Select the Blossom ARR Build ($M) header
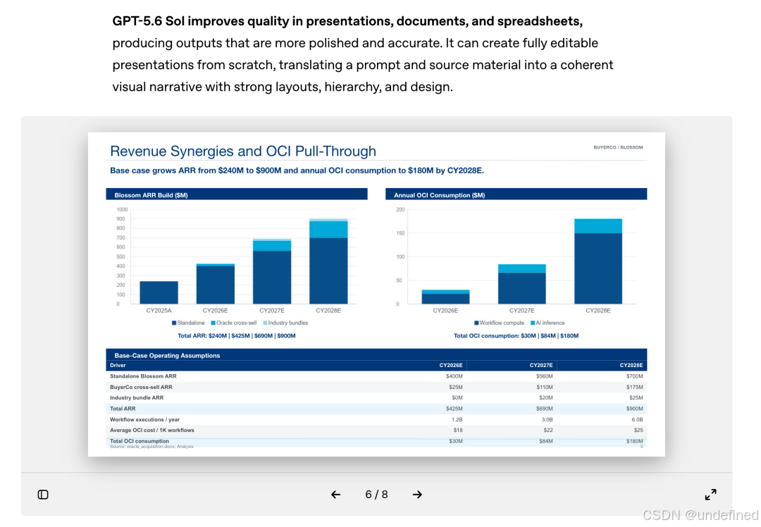The image size is (761, 527). [x=236, y=194]
